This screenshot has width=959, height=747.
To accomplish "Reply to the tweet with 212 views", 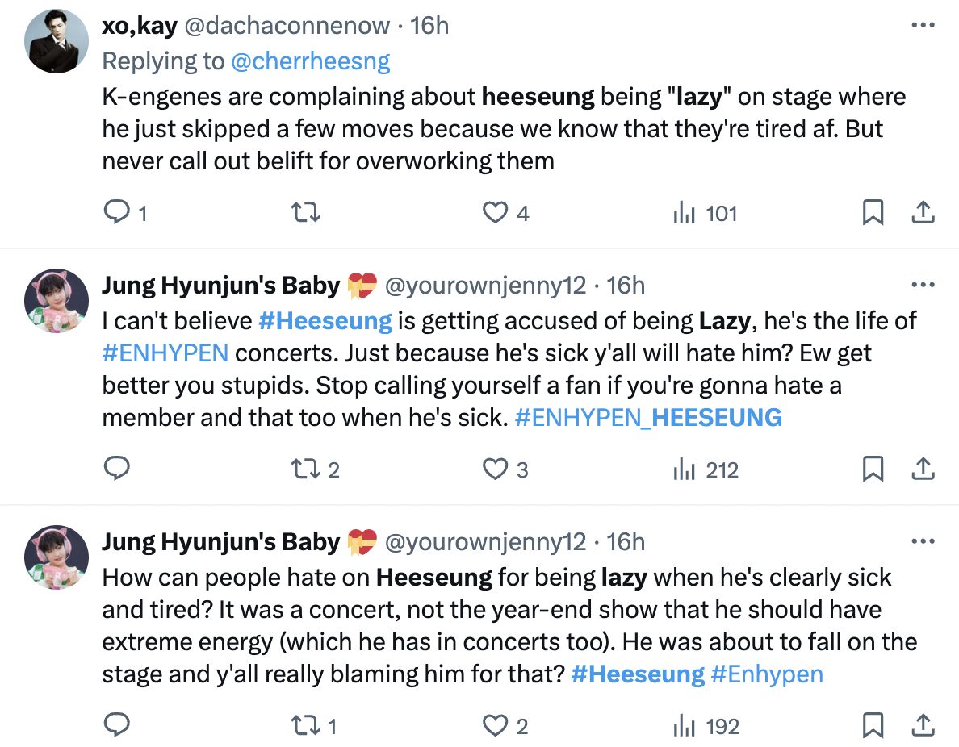I will point(118,469).
